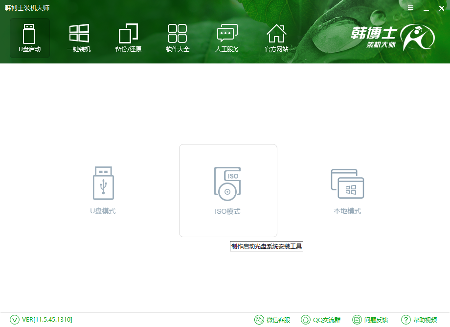This screenshot has width=450, height=327.
Task: Select the U盘启动 tab icon
Action: (x=29, y=33)
